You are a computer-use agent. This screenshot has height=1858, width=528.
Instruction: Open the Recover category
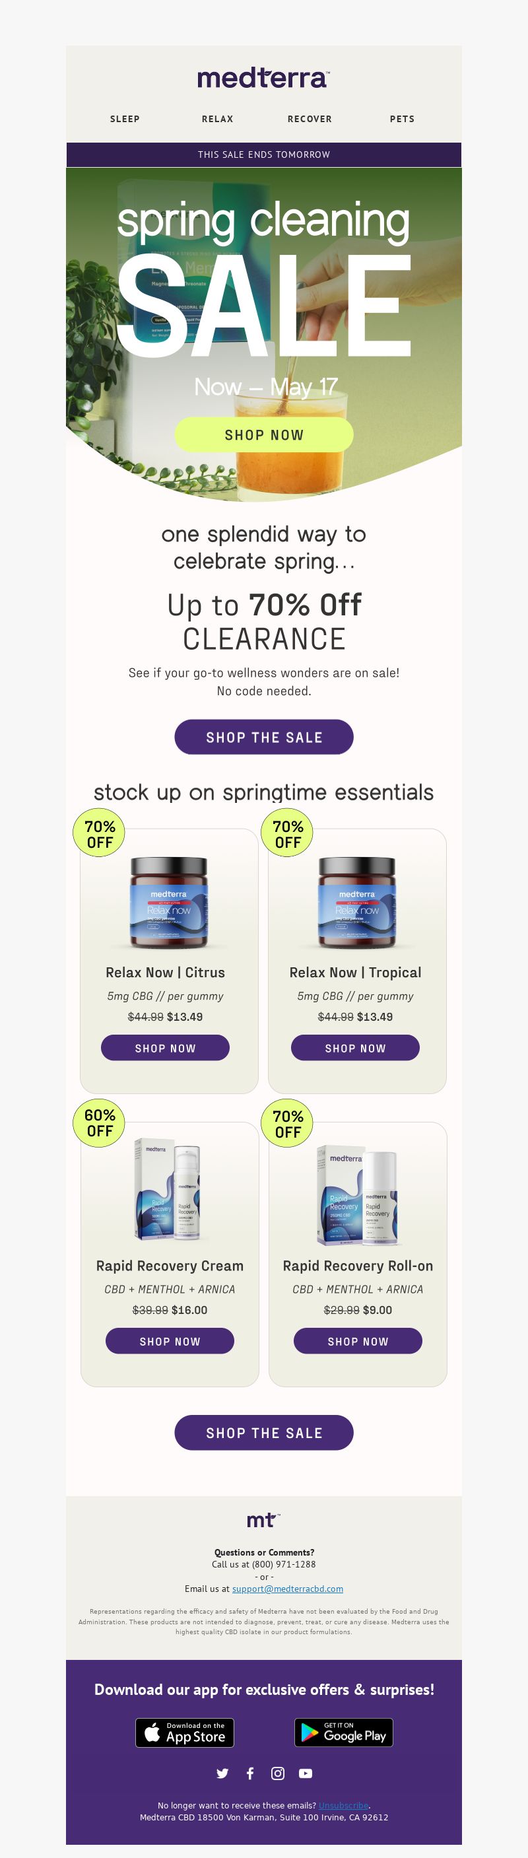310,119
